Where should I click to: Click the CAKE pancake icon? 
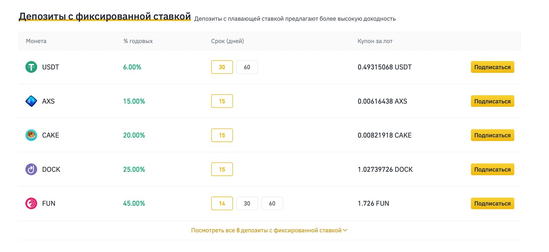pyautogui.click(x=32, y=135)
